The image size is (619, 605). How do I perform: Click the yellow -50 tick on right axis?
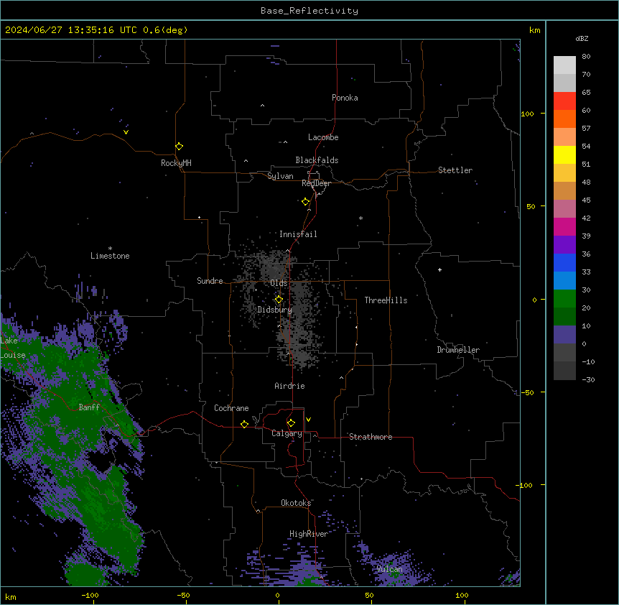[x=527, y=392]
